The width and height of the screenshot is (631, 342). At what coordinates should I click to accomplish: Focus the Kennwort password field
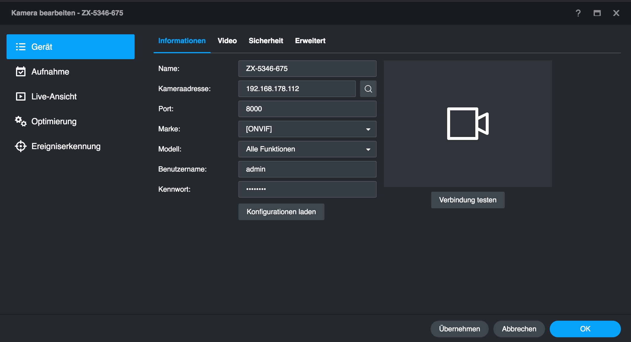307,189
